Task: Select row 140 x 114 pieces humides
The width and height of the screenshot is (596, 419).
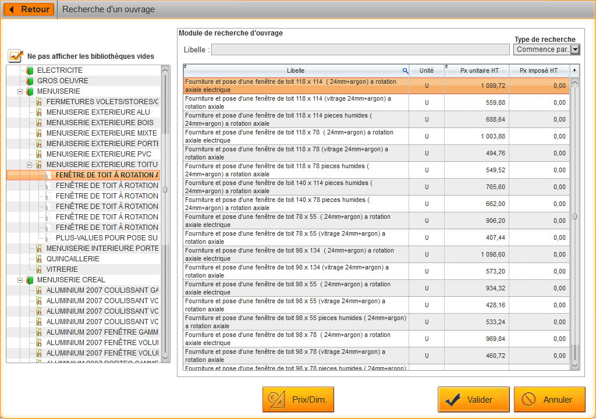Action: pyautogui.click(x=377, y=187)
